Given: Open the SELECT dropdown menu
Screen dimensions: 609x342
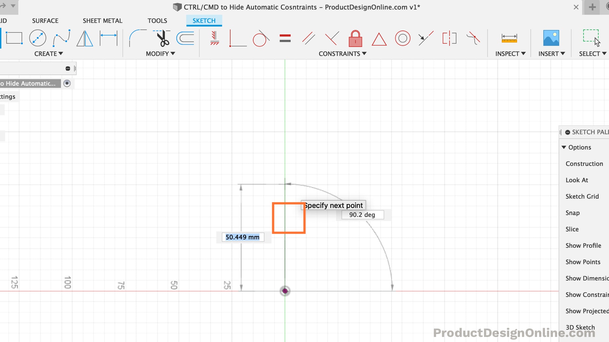Looking at the screenshot, I should 593,54.
